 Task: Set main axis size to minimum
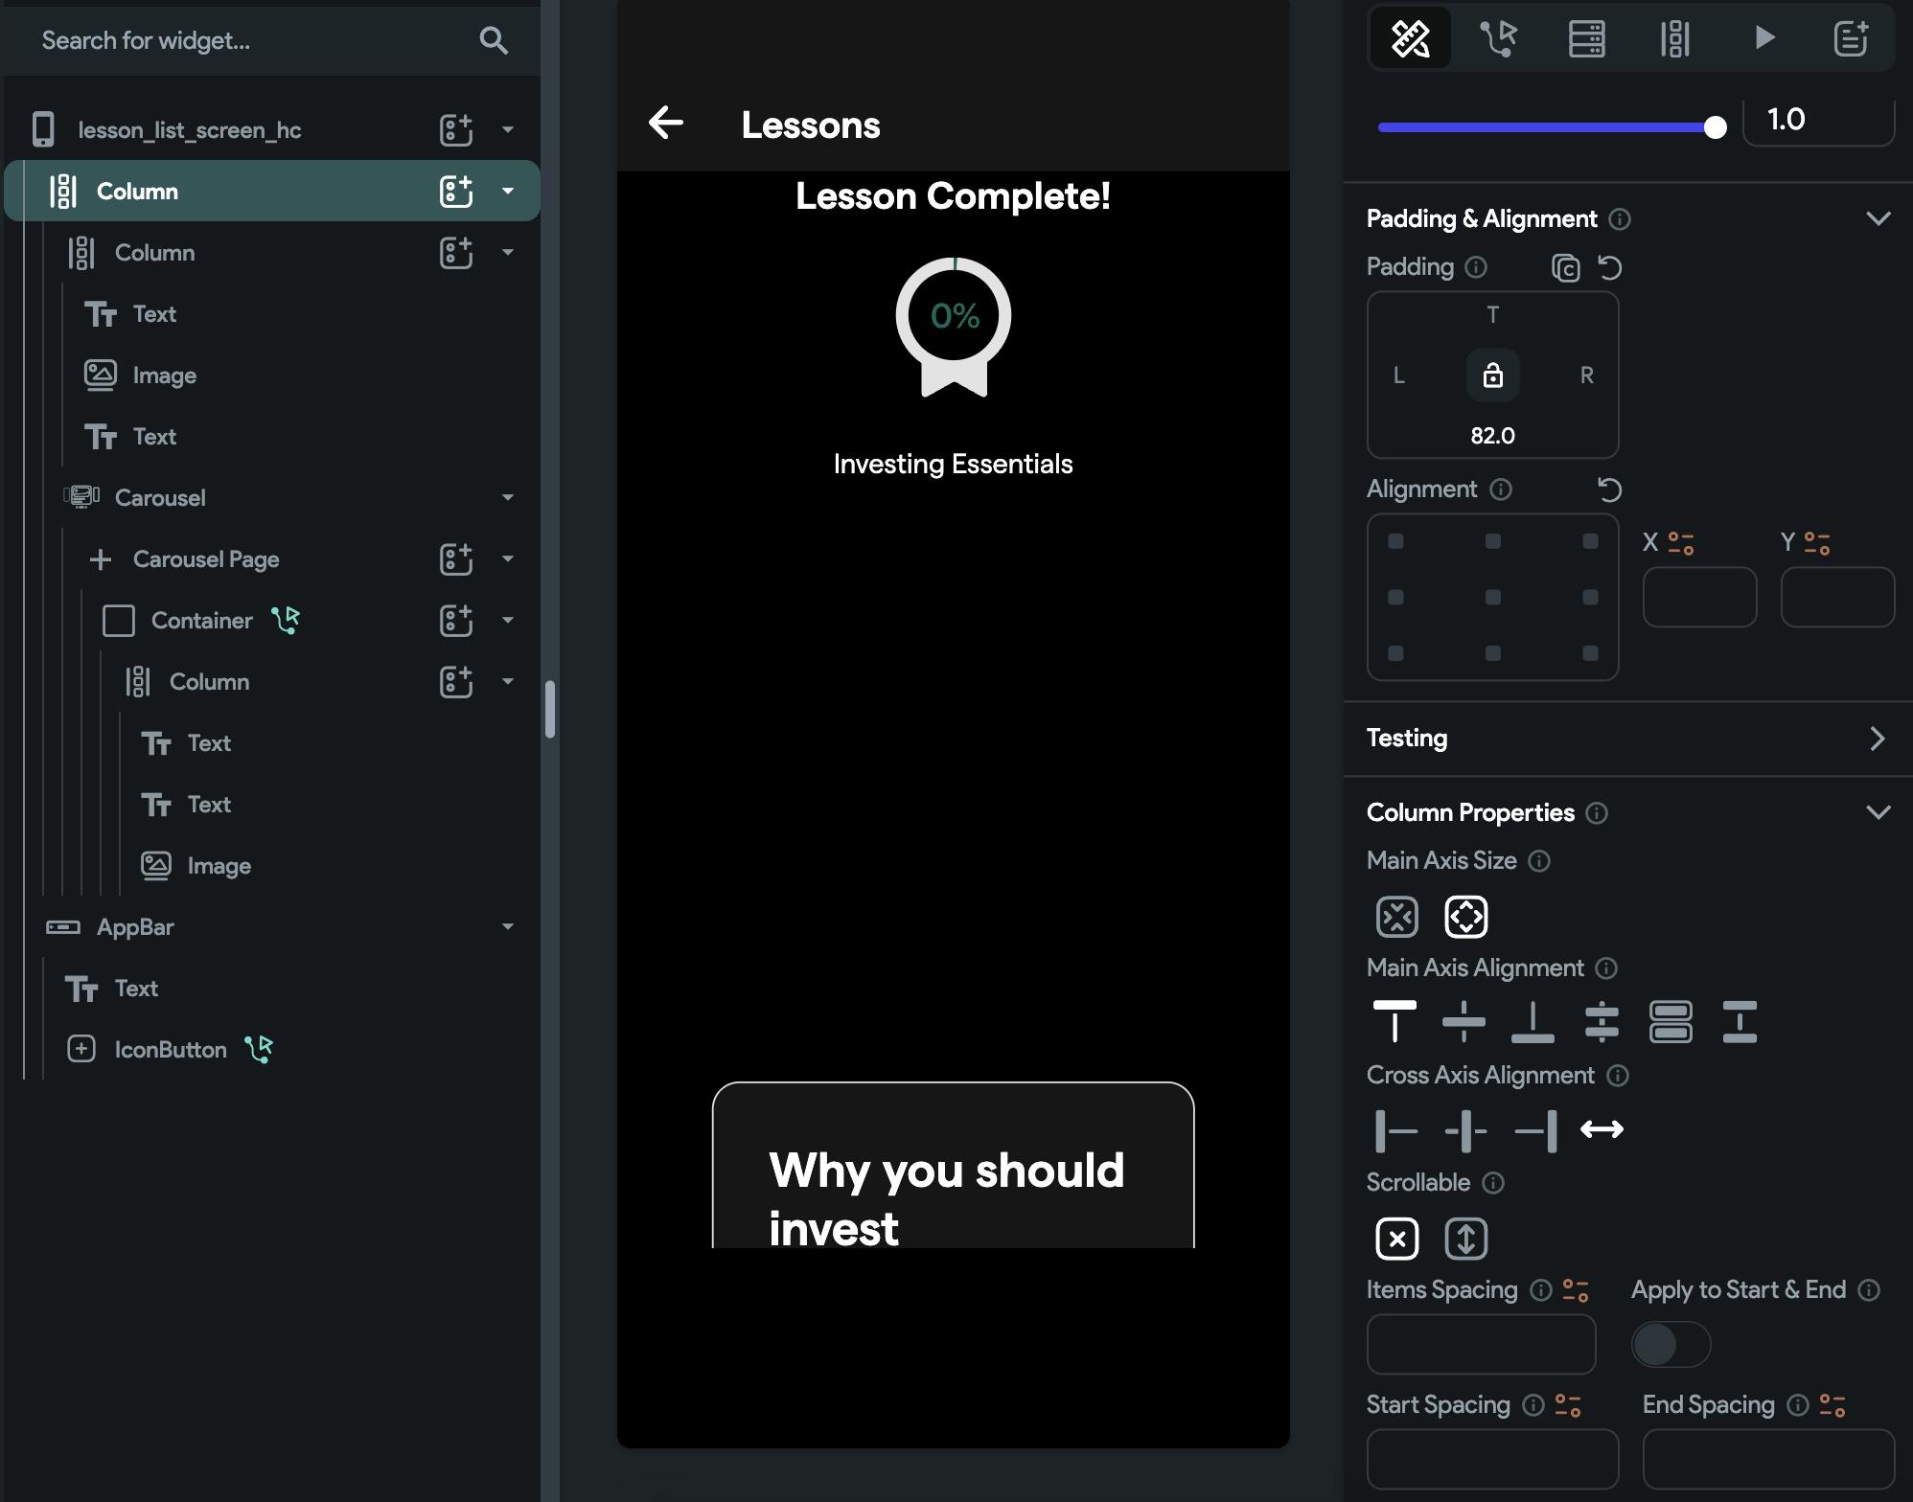1396,917
